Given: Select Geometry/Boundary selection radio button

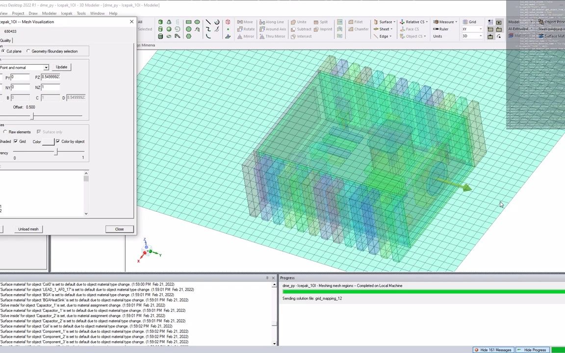Looking at the screenshot, I should pos(28,51).
